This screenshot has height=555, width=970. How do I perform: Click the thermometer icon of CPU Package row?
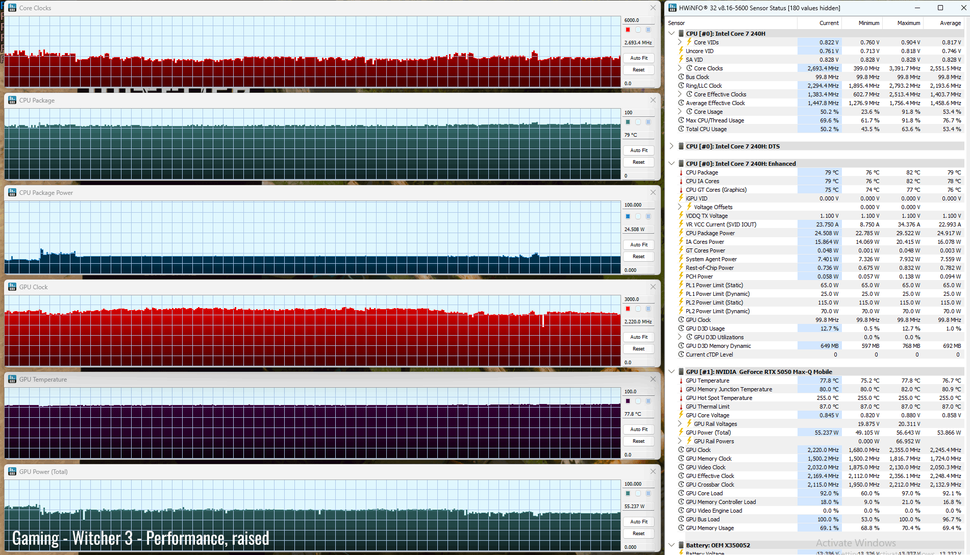pos(681,172)
